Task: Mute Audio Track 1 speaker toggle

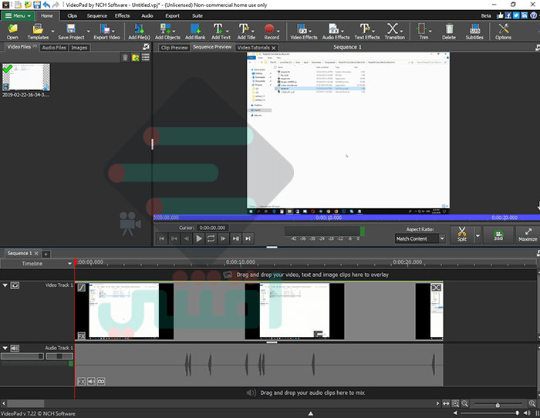Action: point(15,348)
